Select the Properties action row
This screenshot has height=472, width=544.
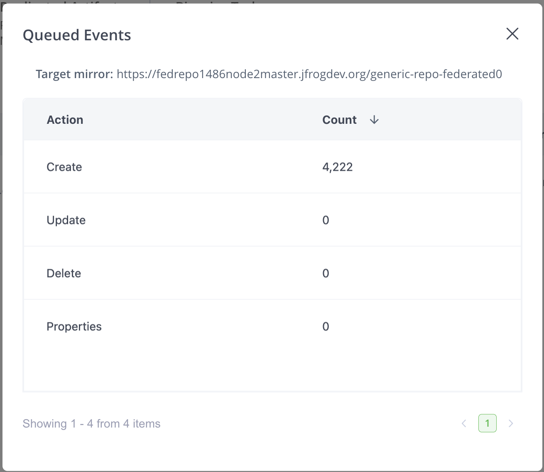point(272,326)
